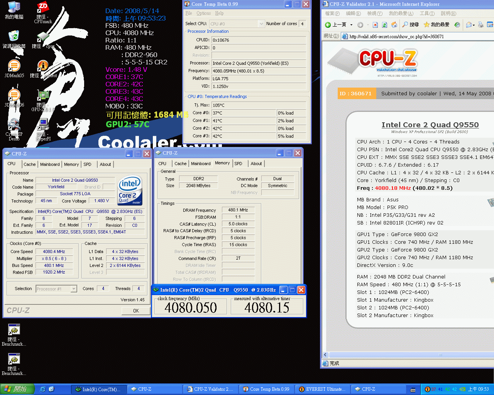
Task: Open the 我的最愛(A) menu in Internet Explorer
Action: [401, 14]
